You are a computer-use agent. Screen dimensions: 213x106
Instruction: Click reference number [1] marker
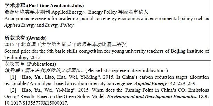tap(13, 77)
